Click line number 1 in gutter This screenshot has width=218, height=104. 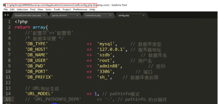9,22
